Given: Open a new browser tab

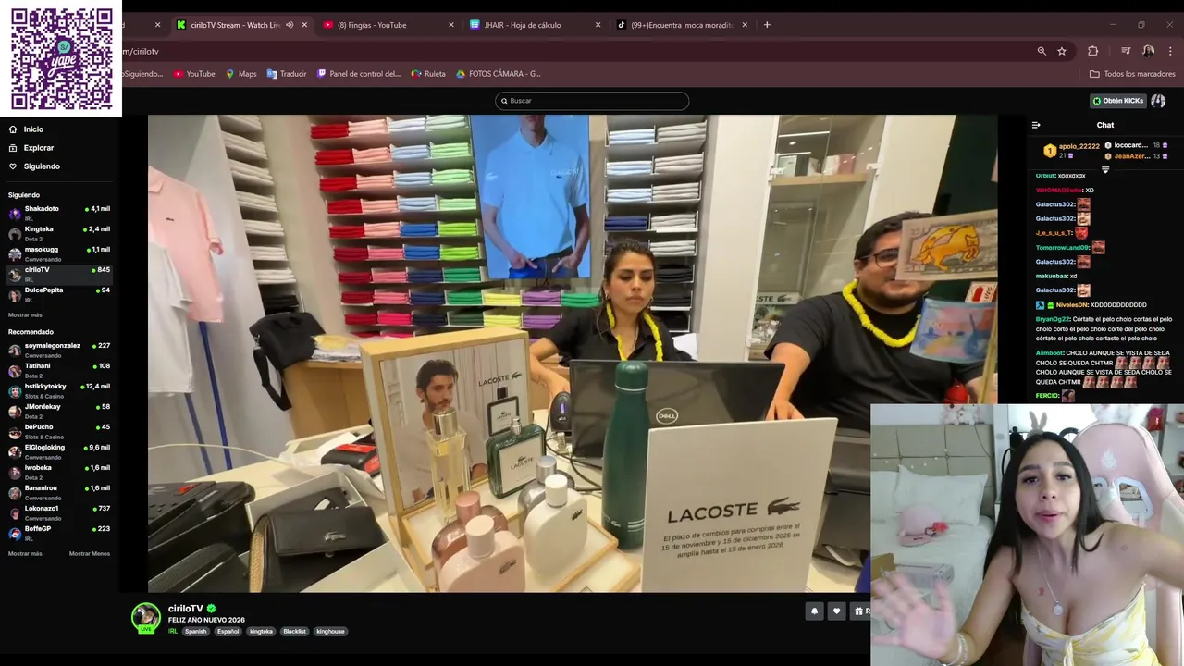Looking at the screenshot, I should [767, 25].
